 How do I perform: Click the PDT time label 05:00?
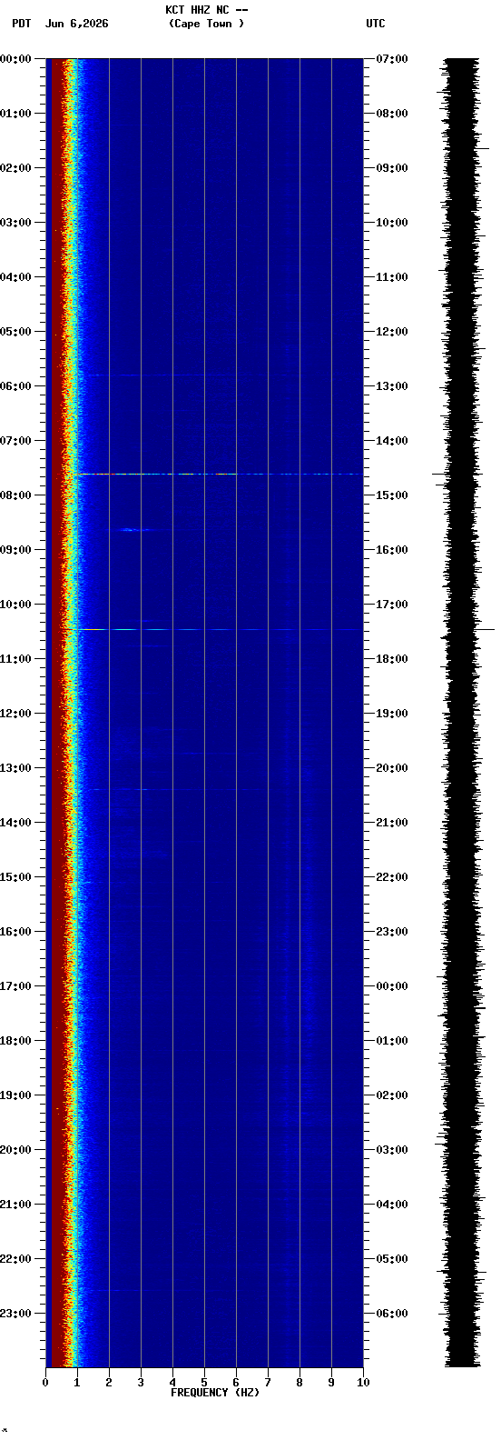click(16, 332)
